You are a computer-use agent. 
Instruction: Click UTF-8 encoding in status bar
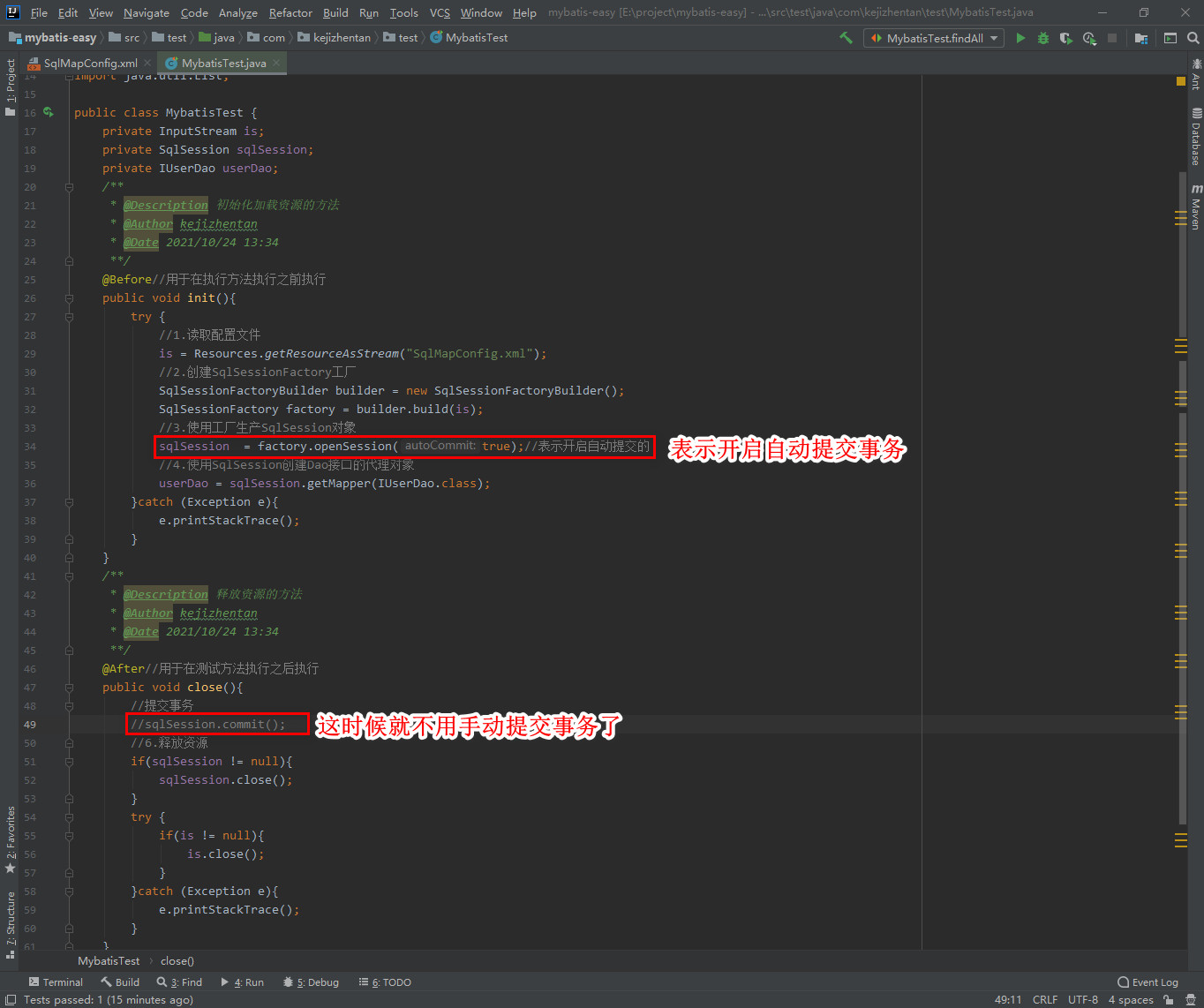pyautogui.click(x=1083, y=999)
